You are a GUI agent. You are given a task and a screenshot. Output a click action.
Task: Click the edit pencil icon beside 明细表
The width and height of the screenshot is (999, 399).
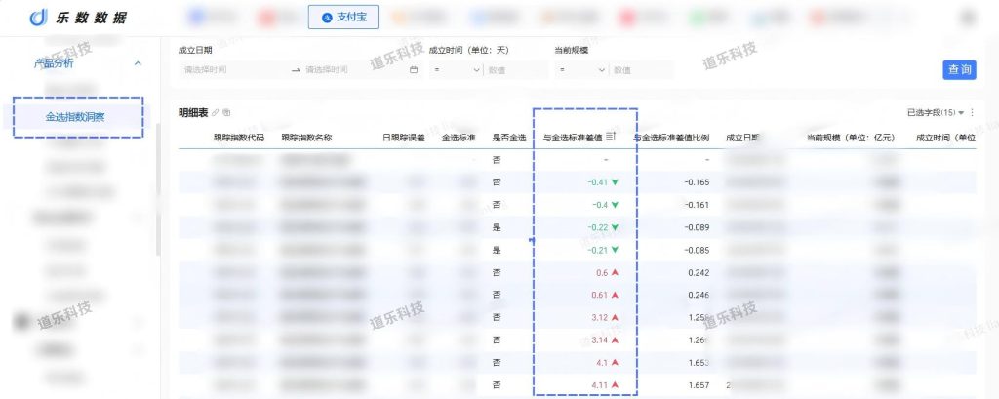point(216,113)
